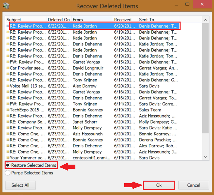The width and height of the screenshot is (214, 195).
Task: Click recipients Dorena Paschke; ...
Action: click(x=158, y=140)
